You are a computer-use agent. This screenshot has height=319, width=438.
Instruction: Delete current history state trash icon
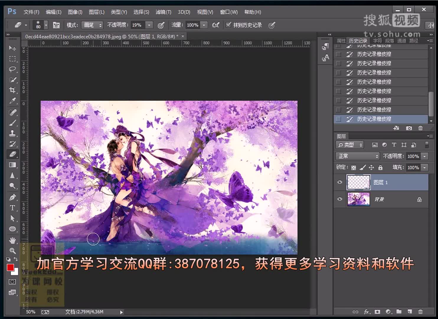click(x=420, y=128)
